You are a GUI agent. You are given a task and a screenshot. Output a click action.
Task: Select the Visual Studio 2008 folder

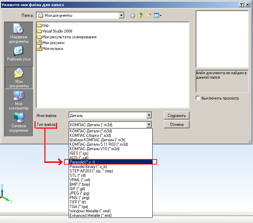[x=55, y=31]
